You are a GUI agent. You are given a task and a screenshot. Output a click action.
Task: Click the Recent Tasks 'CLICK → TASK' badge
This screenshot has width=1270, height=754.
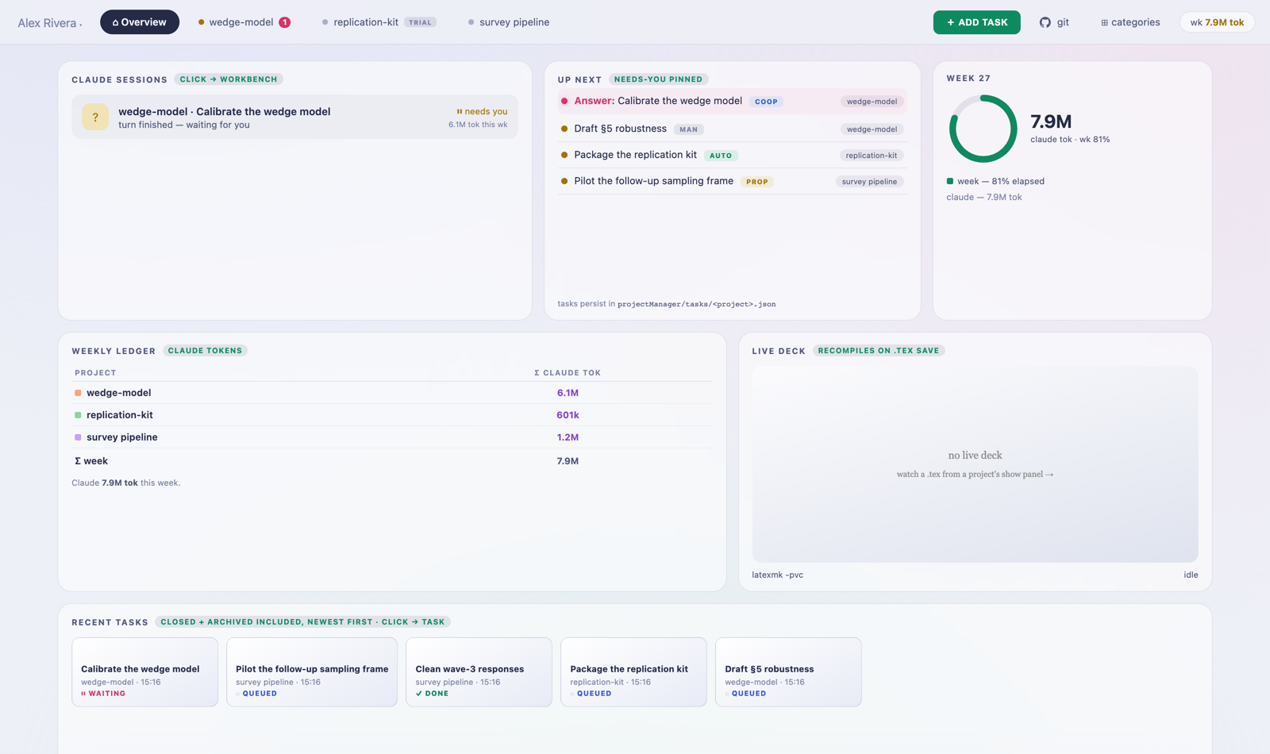tap(303, 622)
